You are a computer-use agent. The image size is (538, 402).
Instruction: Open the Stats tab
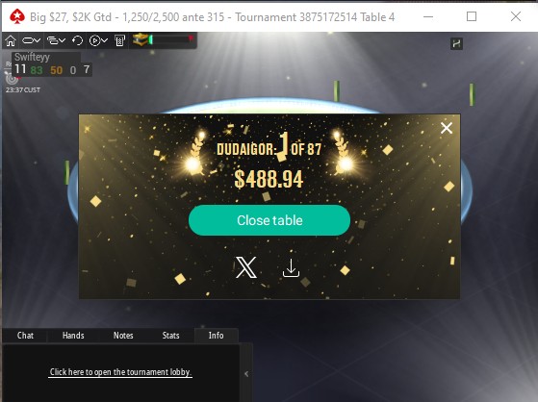[170, 336]
